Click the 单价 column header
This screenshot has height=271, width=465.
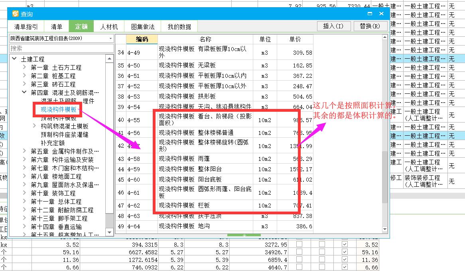295,39
